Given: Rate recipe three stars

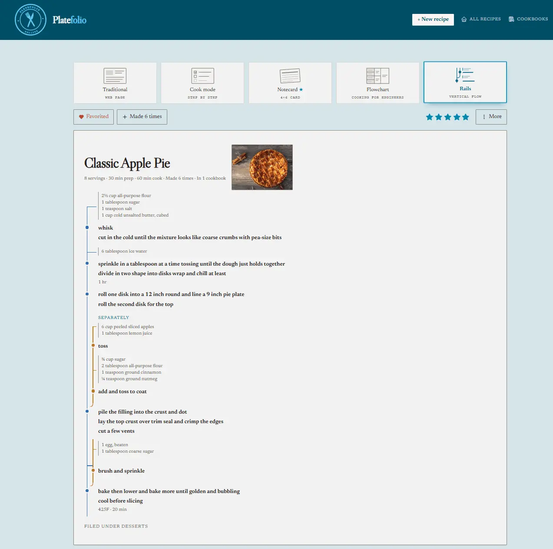Looking at the screenshot, I should coord(448,117).
